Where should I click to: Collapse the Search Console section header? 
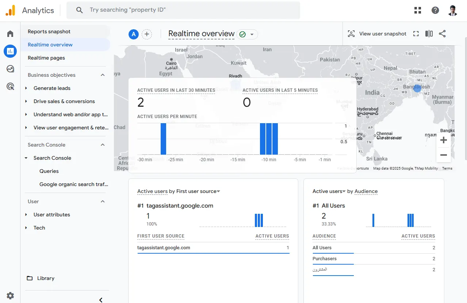103,145
